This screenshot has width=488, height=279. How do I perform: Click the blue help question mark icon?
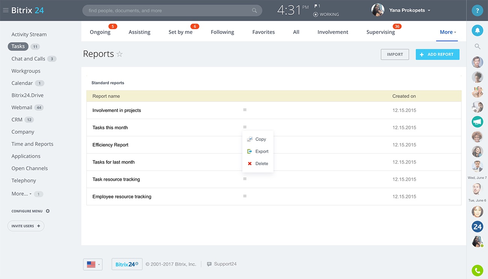[477, 10]
